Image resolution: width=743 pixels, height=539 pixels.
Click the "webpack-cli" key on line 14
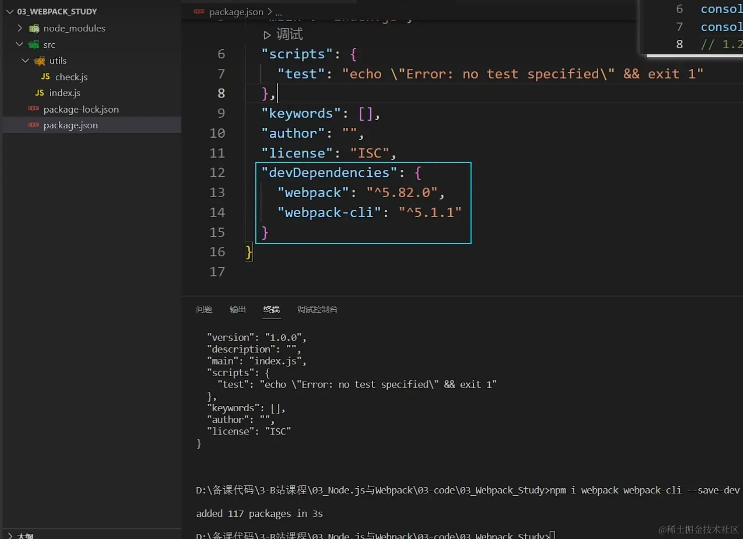pos(329,212)
